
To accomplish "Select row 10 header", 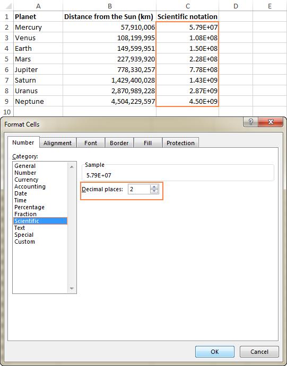I will [x=6, y=112].
